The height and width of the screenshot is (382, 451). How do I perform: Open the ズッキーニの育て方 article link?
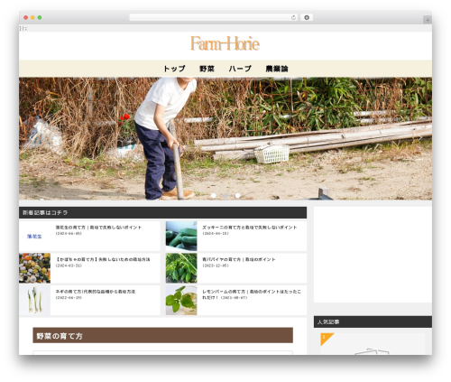[x=249, y=228]
